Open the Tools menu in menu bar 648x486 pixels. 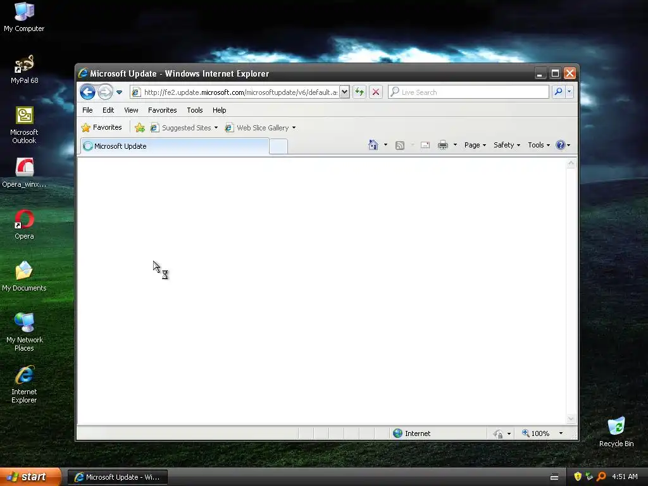point(195,110)
